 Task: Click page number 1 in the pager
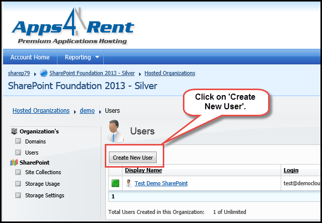coord(113,196)
